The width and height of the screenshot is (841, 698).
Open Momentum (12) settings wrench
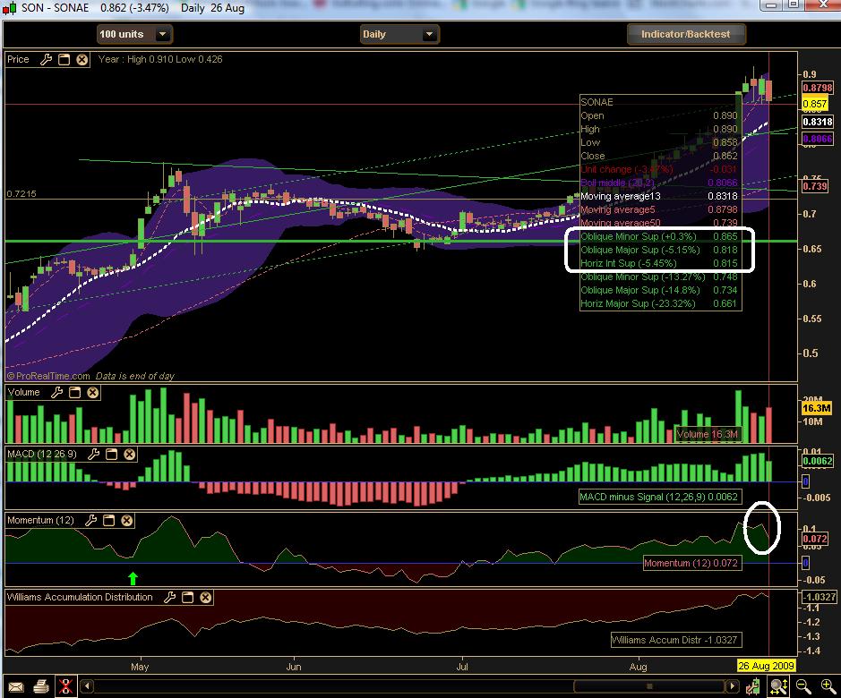click(x=91, y=521)
